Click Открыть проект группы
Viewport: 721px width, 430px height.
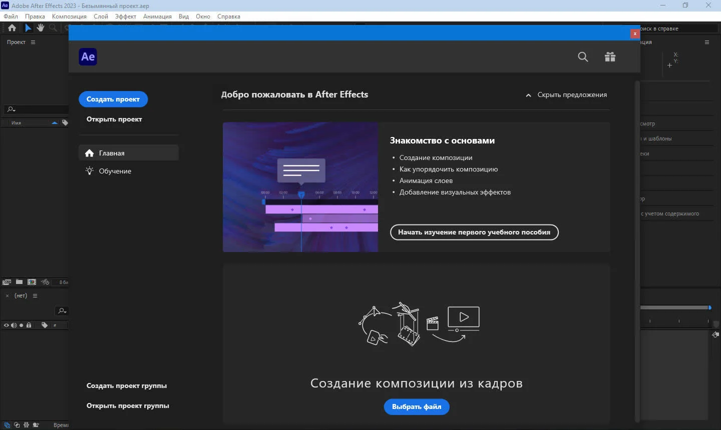pyautogui.click(x=128, y=405)
